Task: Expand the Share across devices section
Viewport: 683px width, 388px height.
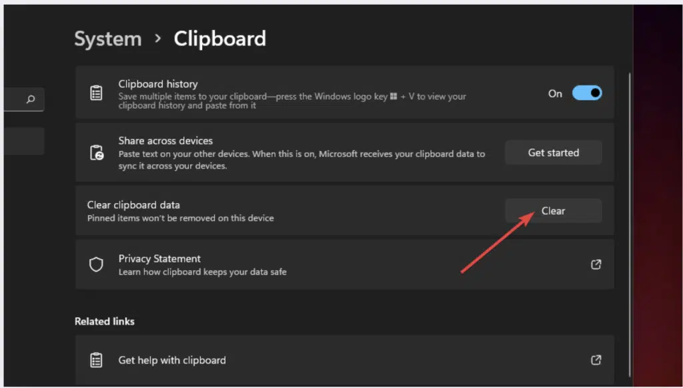Action: click(300, 152)
